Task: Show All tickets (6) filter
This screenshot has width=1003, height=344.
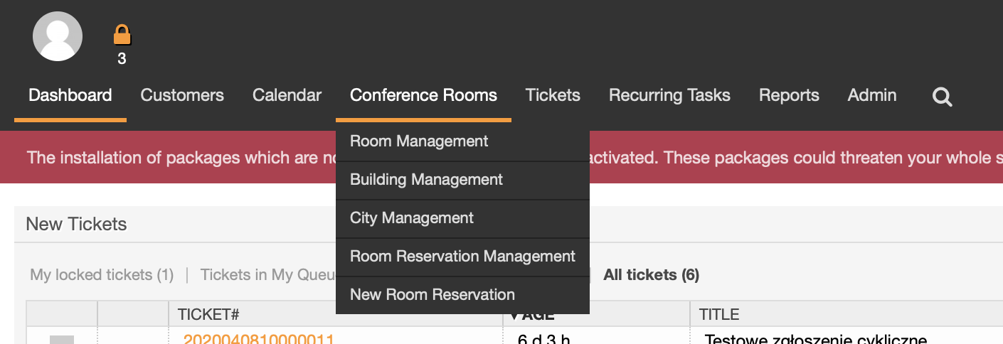Action: tap(651, 274)
